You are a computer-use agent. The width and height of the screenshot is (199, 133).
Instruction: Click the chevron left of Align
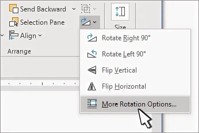pyautogui.click(x=2, y=36)
